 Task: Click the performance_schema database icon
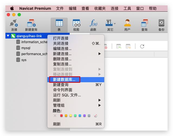(18, 54)
